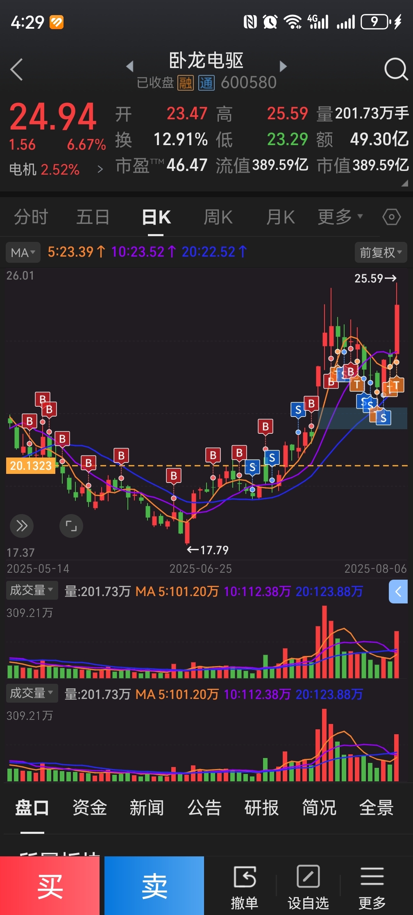Tap the blue 卖 sell button

[x=154, y=885]
